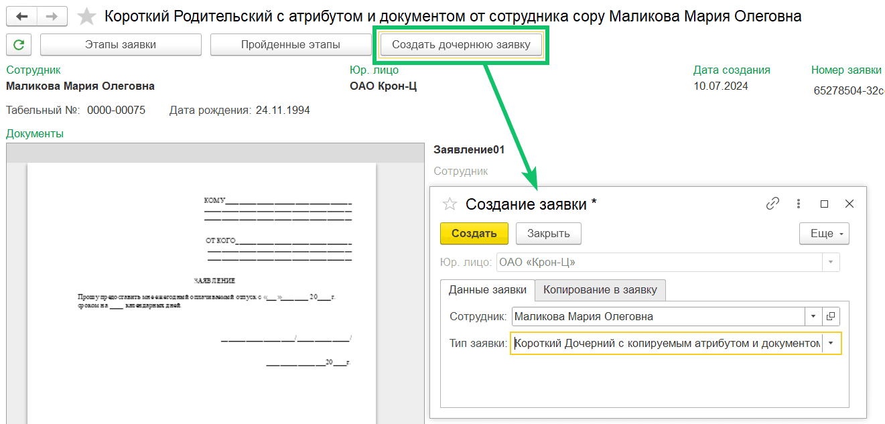The image size is (885, 424).
Task: Copy the dialog link via the chain icon
Action: coord(773,204)
